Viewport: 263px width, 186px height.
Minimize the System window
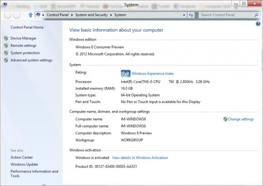coord(236,4)
